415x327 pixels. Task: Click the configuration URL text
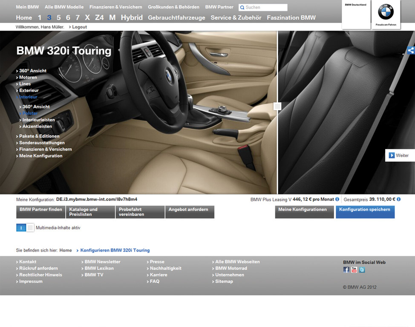[x=97, y=199]
